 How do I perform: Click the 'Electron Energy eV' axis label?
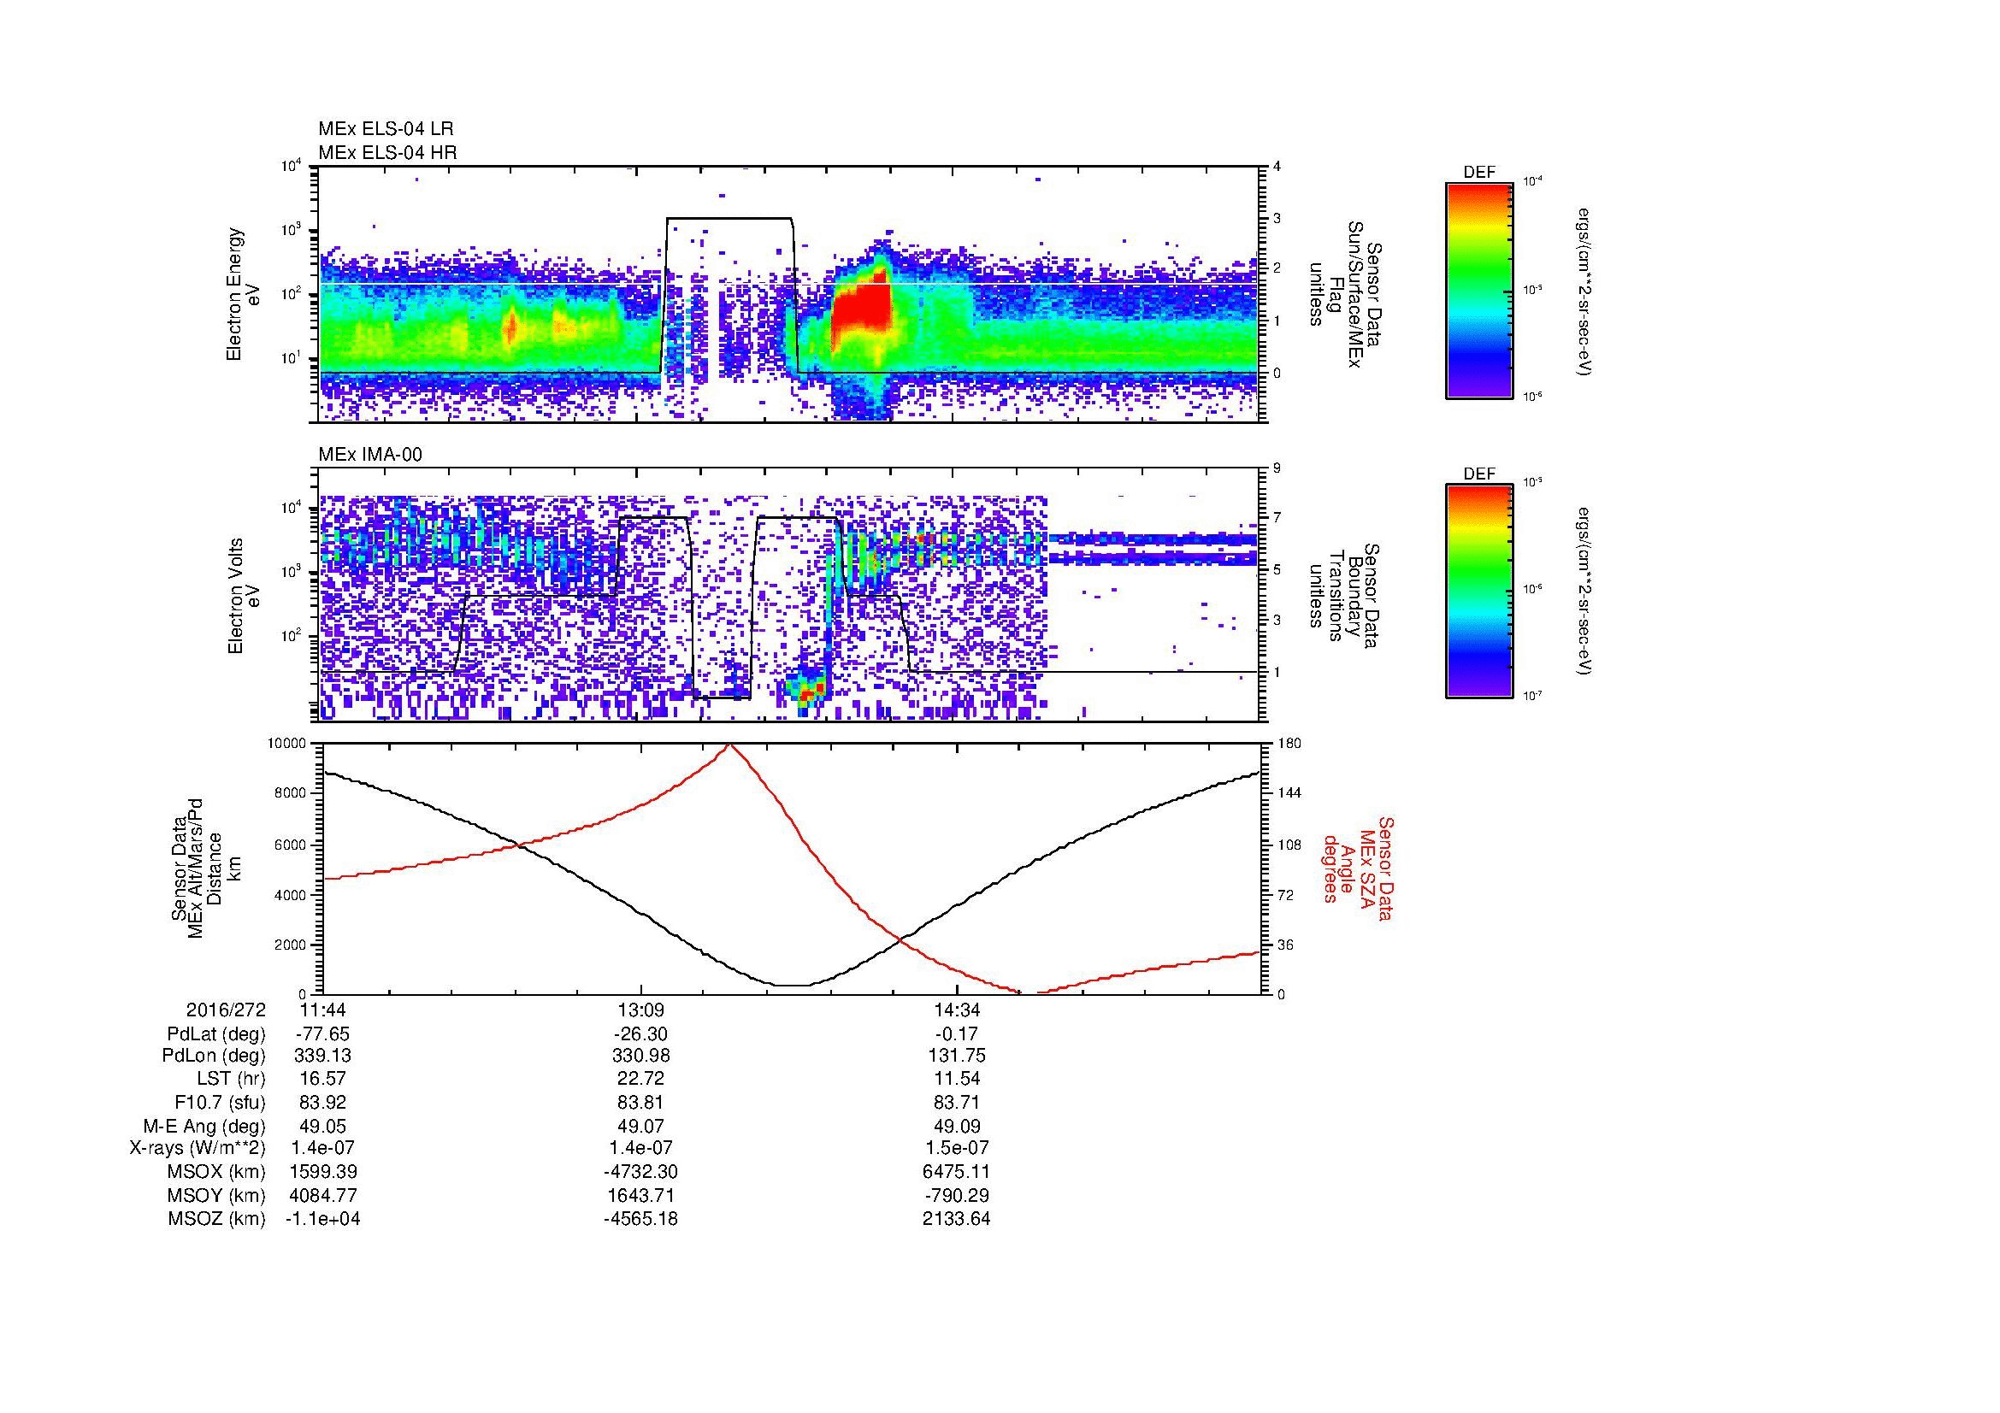244,294
